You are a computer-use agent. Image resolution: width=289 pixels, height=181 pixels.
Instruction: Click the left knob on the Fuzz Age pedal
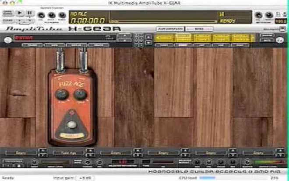(x=62, y=94)
